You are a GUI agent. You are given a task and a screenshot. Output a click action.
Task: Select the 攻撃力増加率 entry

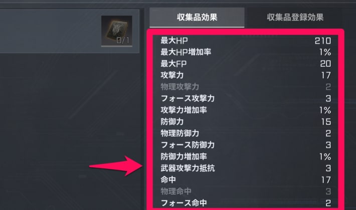click(245, 110)
